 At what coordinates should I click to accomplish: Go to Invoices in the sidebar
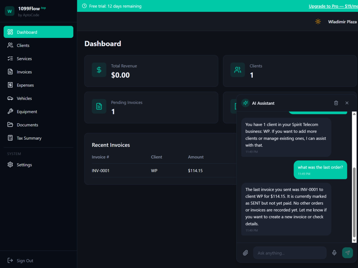point(38,72)
